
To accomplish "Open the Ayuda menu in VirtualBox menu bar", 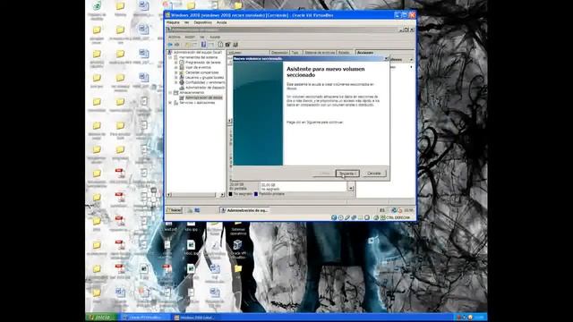I will (221, 22).
